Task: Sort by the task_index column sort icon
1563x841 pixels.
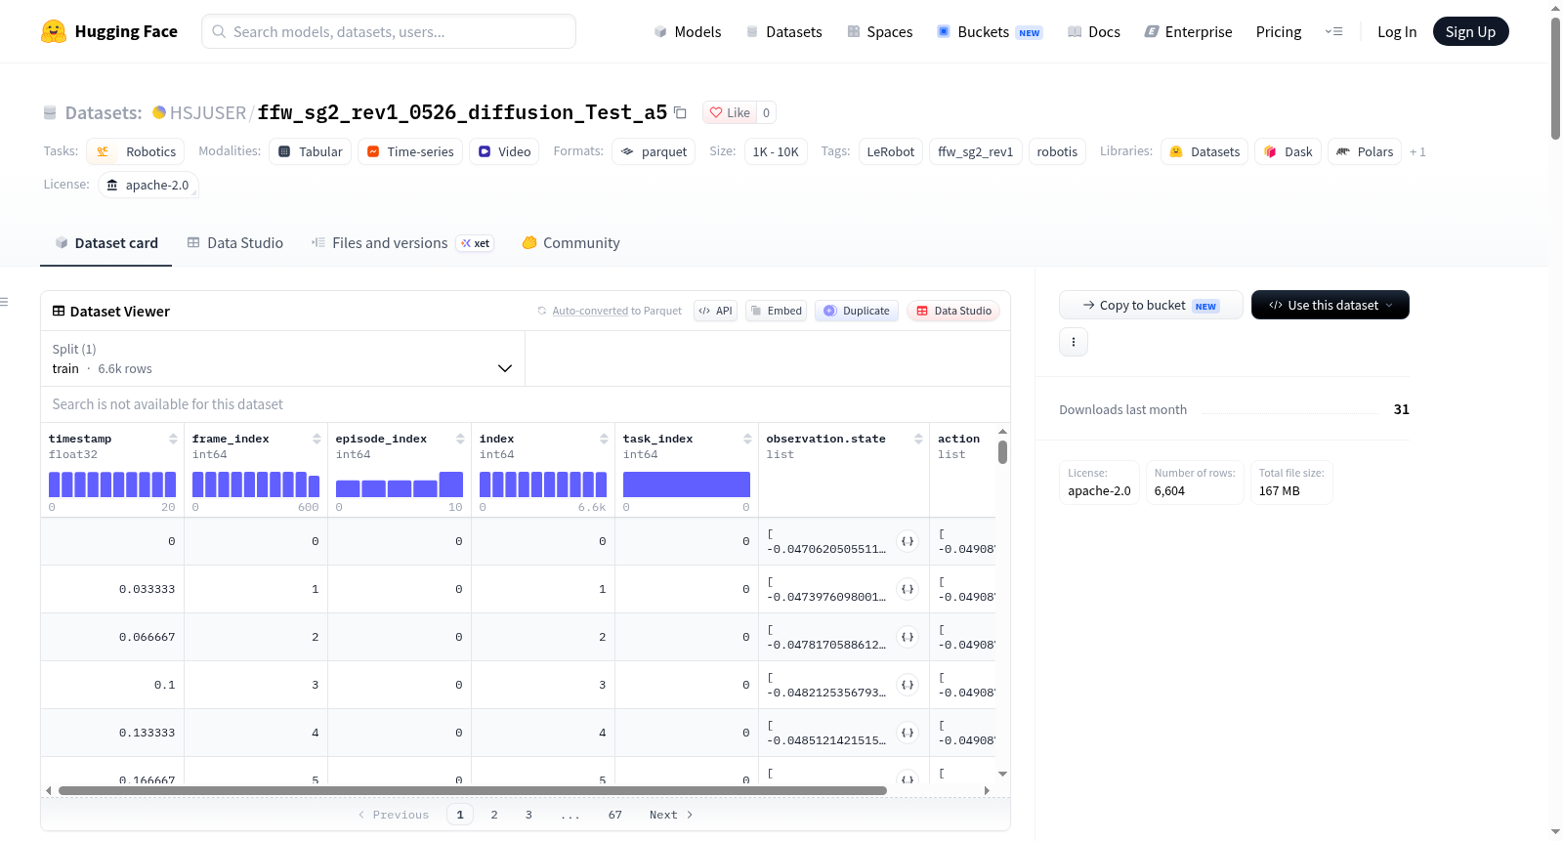Action: 747,439
